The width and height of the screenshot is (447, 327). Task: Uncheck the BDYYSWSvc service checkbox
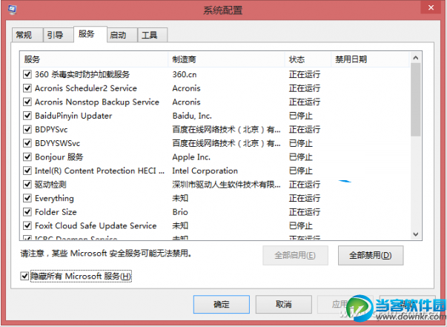27,143
